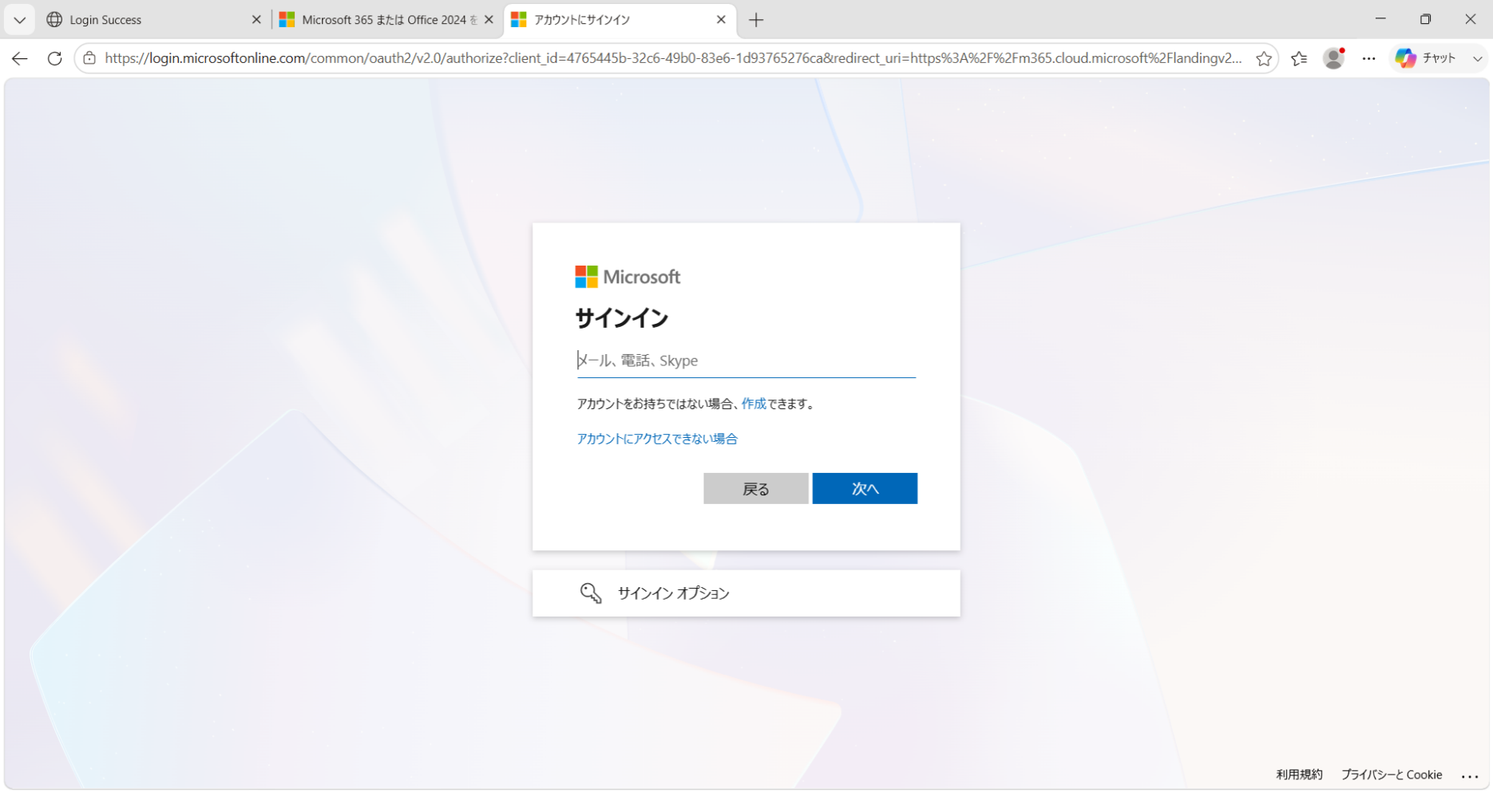Viewport: 1493px width, 792px height.
Task: Open footer more options ellipsis
Action: (1470, 775)
